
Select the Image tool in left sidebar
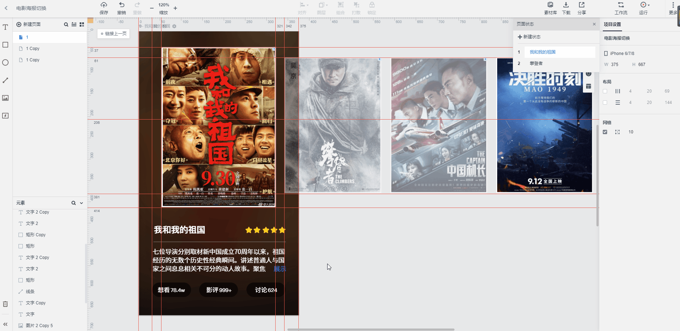[x=5, y=98]
